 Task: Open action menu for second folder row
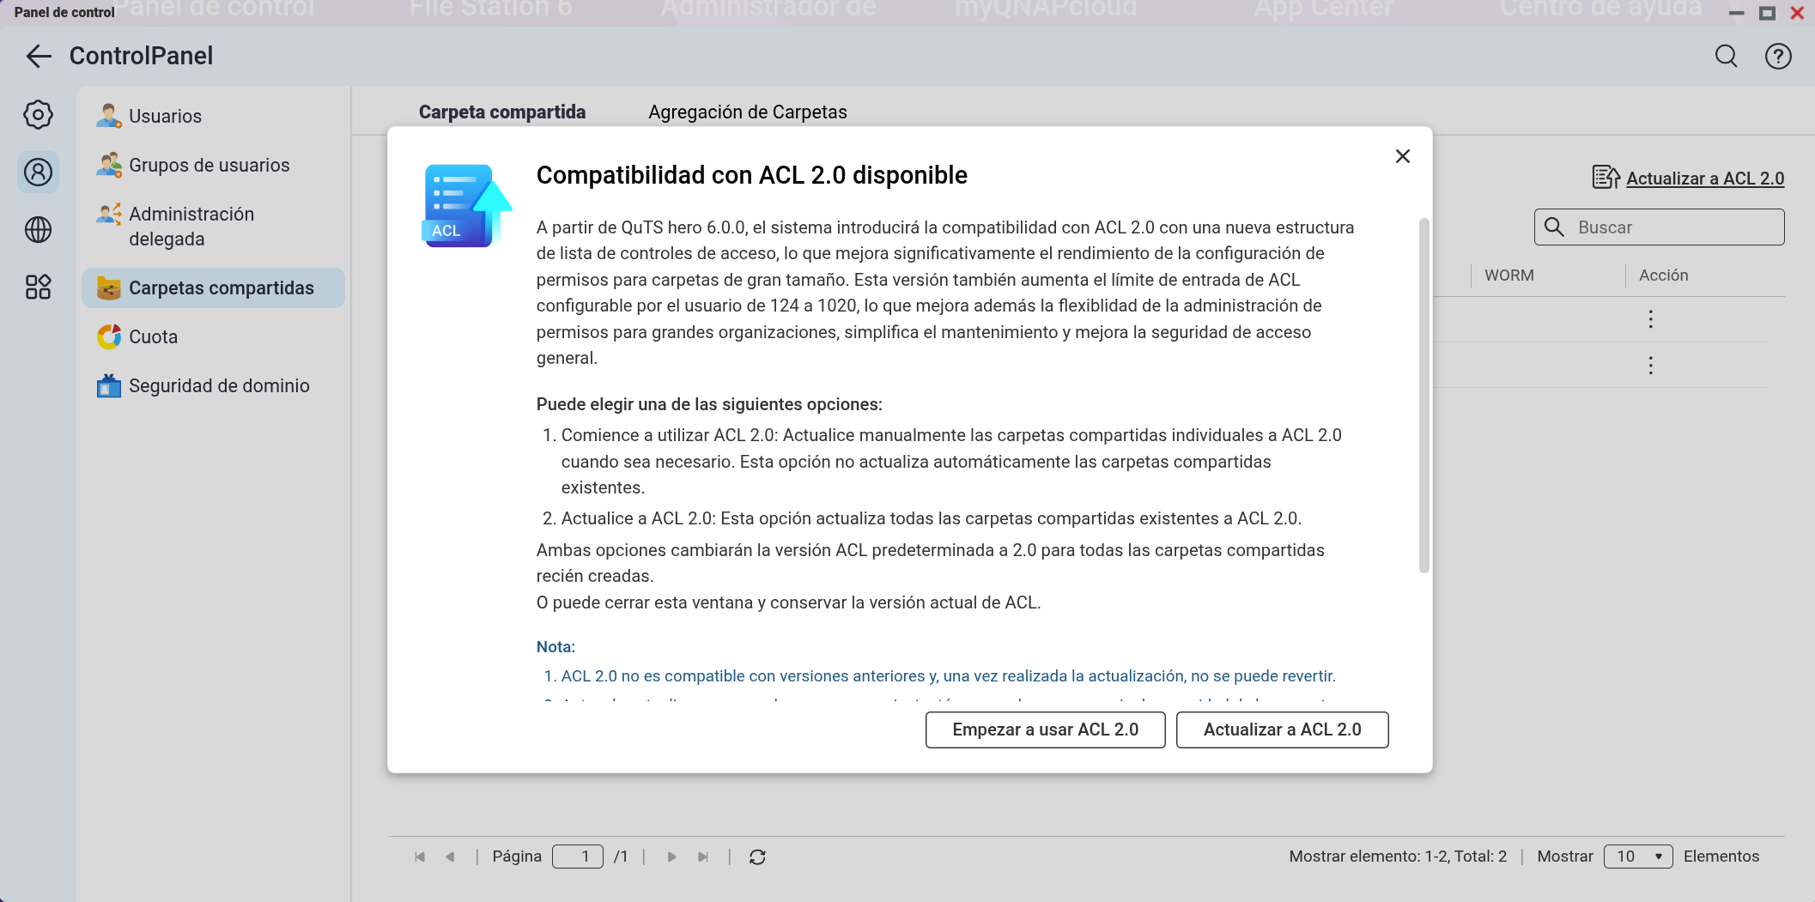(x=1649, y=366)
